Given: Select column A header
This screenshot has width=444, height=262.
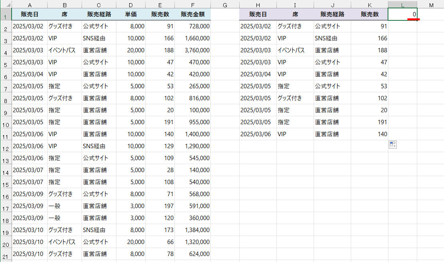Looking at the screenshot, I should pyautogui.click(x=30, y=5).
